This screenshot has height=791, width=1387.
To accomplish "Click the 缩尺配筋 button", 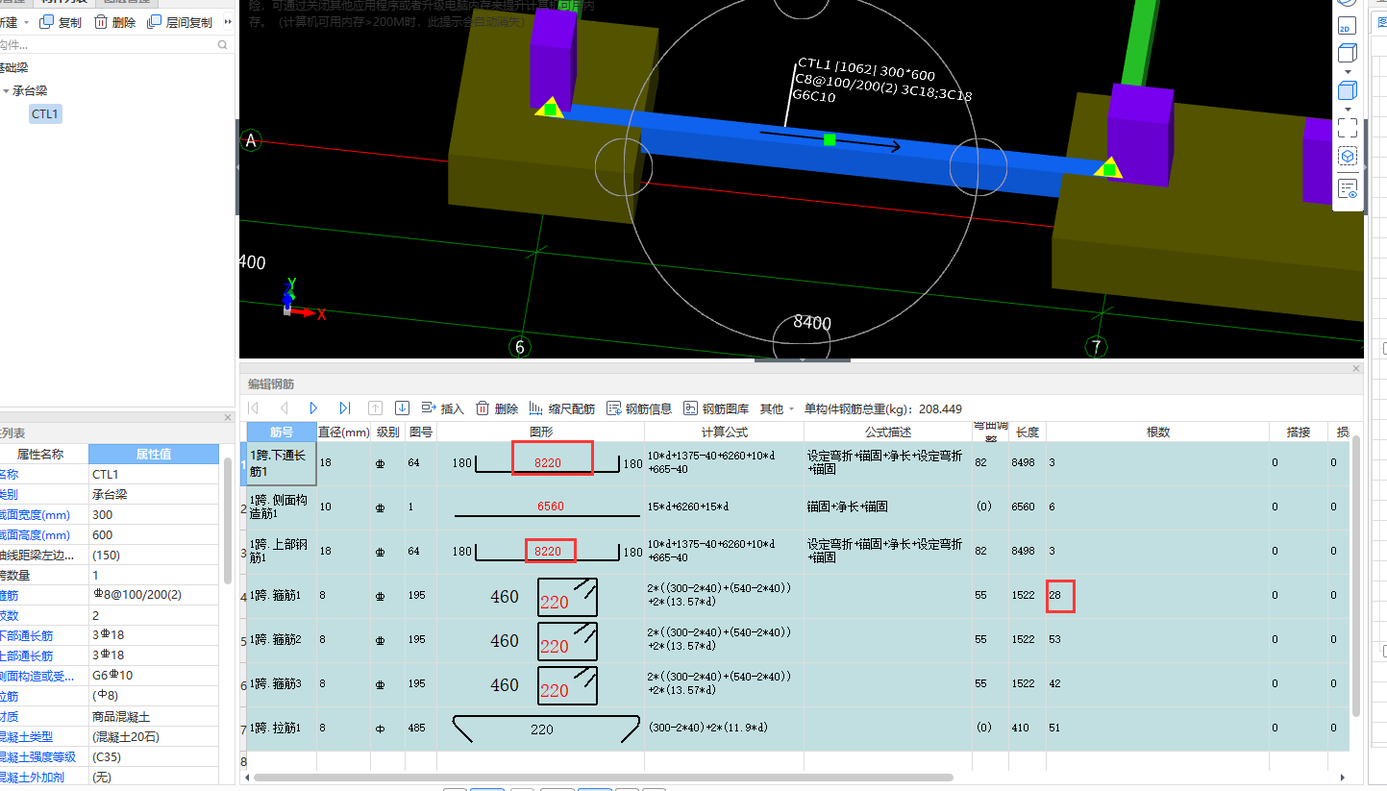I will (562, 408).
